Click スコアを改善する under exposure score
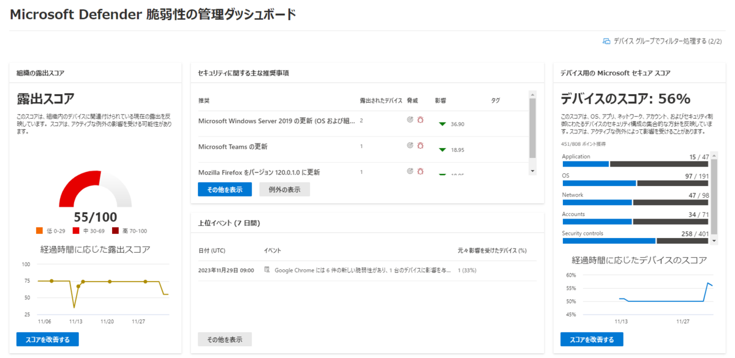Viewport: 735px width, 358px height. tap(48, 339)
